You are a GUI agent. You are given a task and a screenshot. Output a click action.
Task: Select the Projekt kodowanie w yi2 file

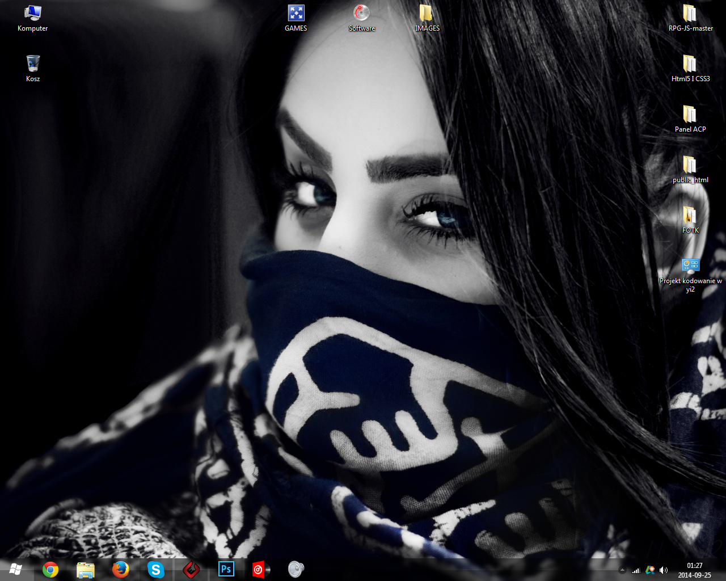690,275
